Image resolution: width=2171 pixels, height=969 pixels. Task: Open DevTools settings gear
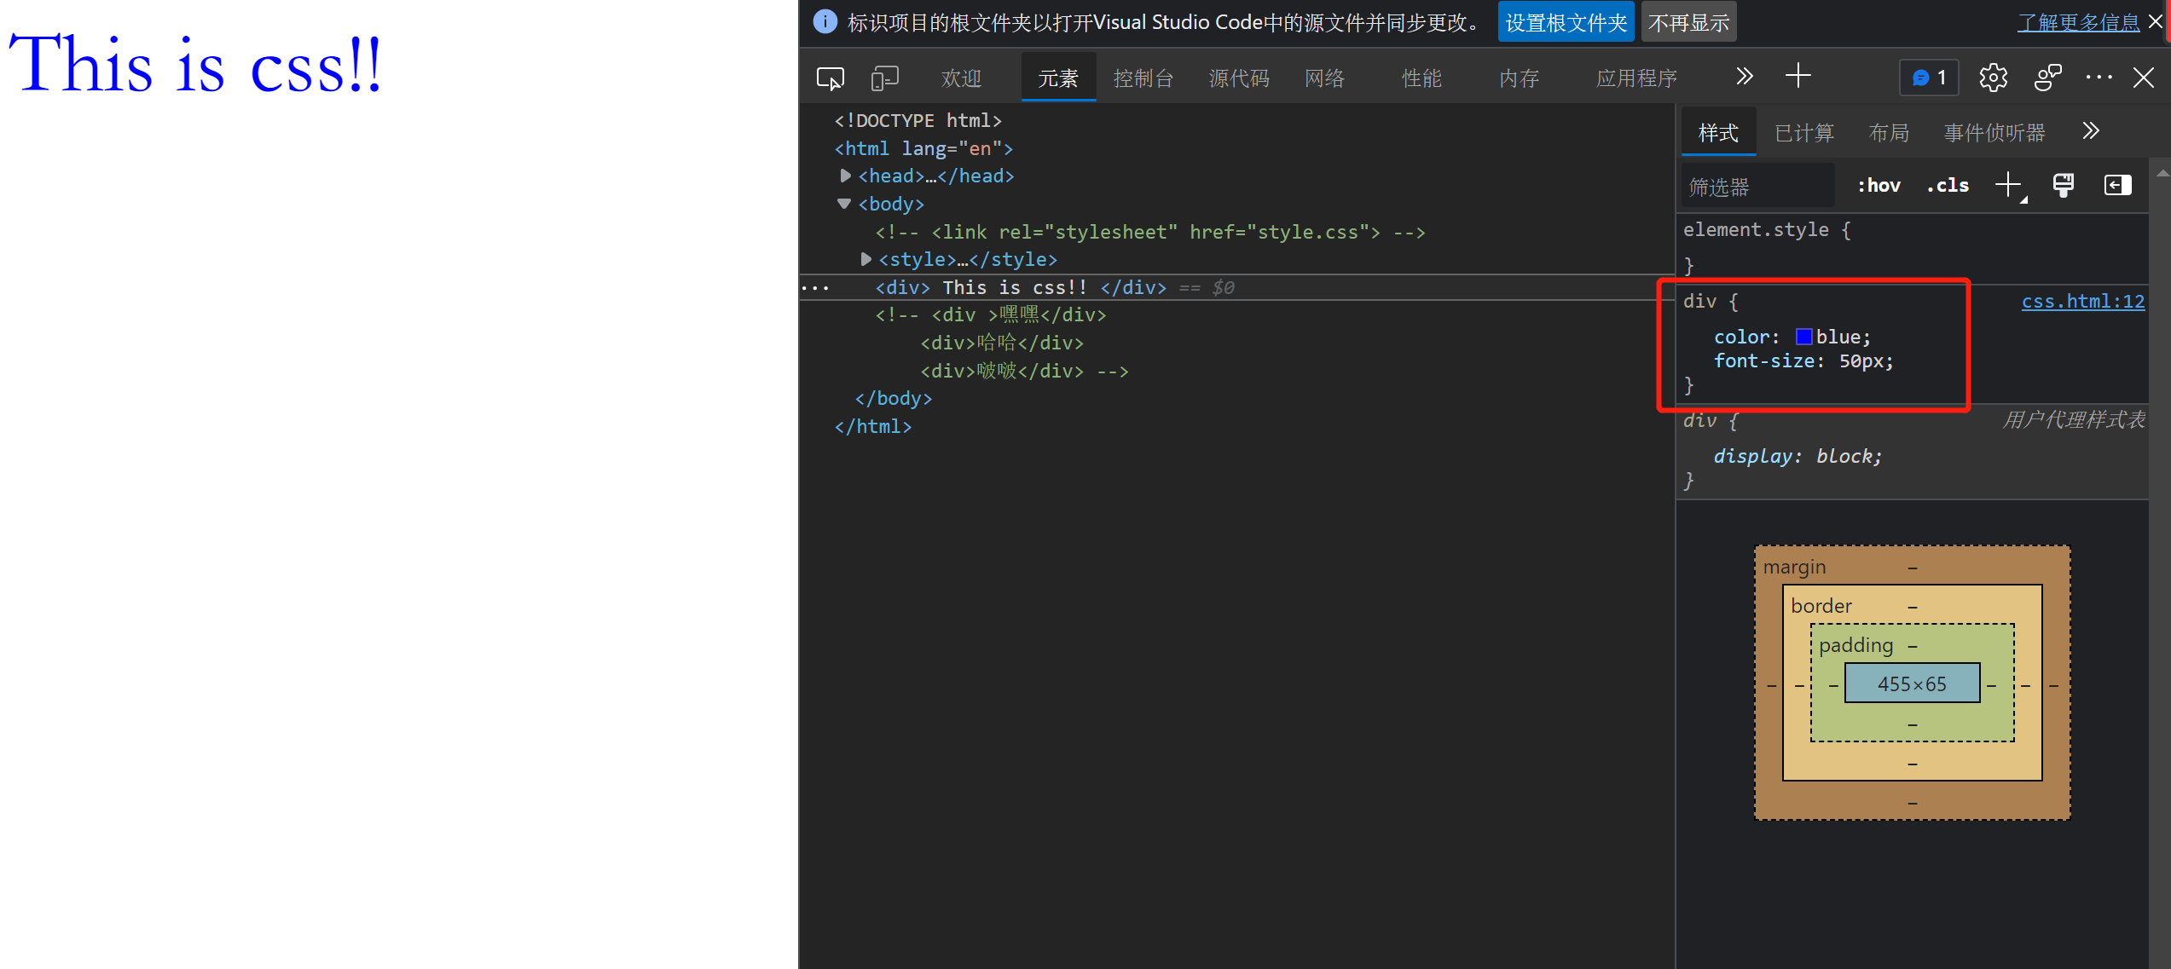1993,78
